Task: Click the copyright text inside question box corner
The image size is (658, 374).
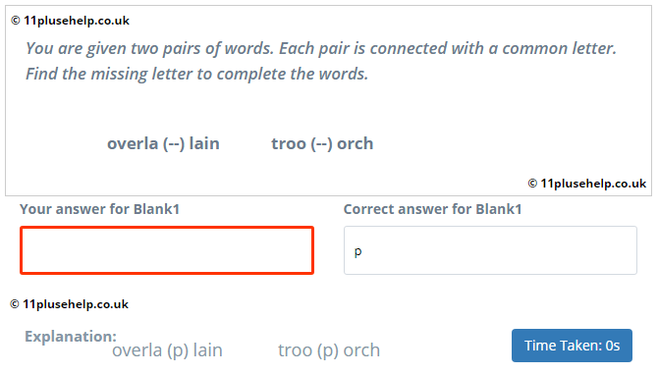Action: (x=586, y=184)
